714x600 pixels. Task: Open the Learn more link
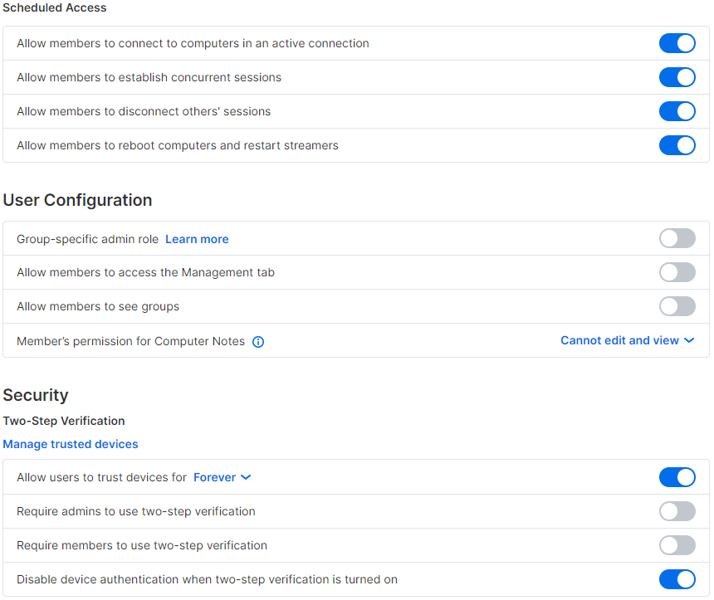tap(197, 239)
